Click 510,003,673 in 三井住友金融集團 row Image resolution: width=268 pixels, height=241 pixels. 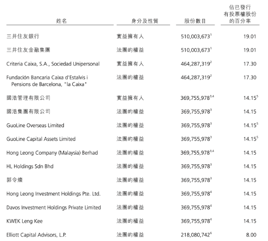195,50
